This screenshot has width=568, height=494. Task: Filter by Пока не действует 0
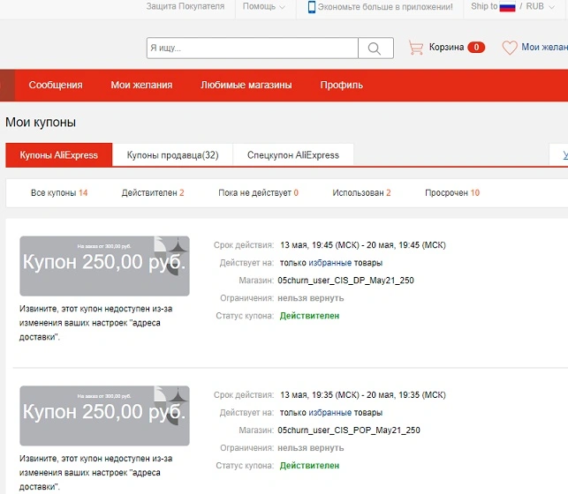(x=258, y=193)
